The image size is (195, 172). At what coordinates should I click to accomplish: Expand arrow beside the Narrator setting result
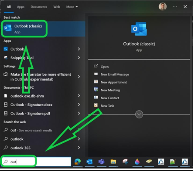pyautogui.click(x=79, y=77)
